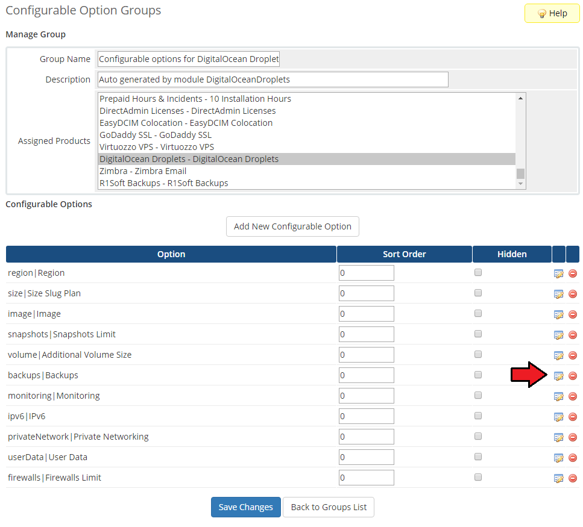
Task: Go Back to Groups List
Action: [329, 507]
